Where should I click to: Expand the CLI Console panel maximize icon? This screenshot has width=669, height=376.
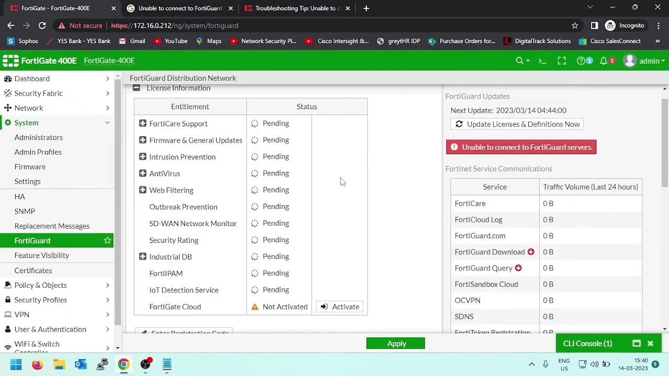637,344
